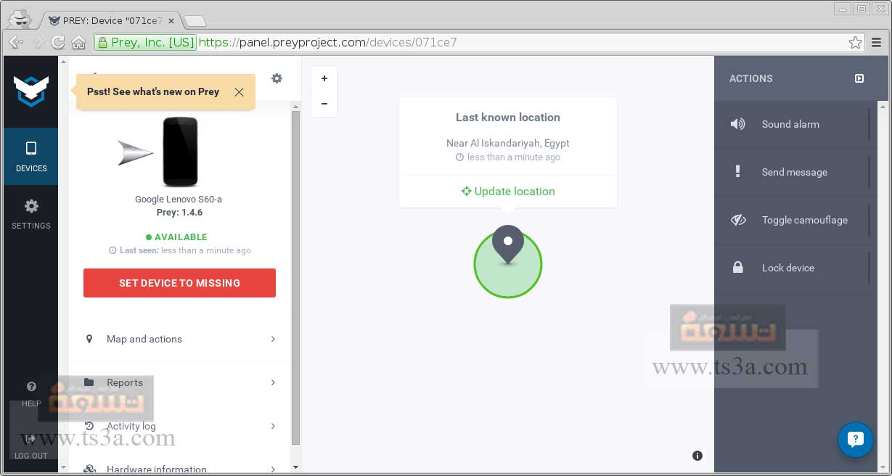Click Update location link
The image size is (892, 476).
coord(508,192)
